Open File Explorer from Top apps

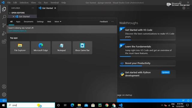click(20, 48)
